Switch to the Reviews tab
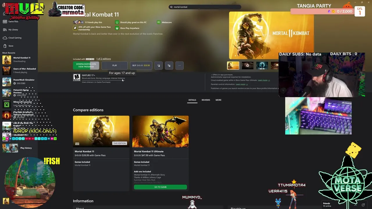Image resolution: width=372 pixels, height=209 pixels. click(206, 100)
